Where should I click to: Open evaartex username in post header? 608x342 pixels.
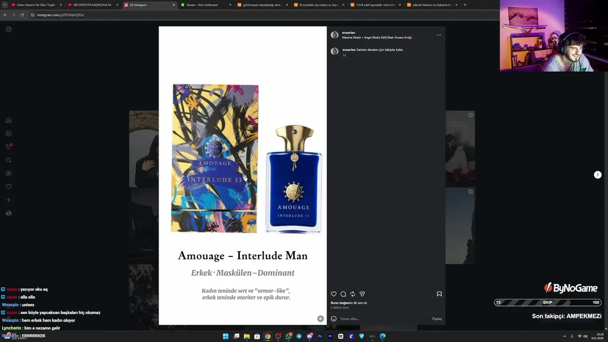coord(349,33)
